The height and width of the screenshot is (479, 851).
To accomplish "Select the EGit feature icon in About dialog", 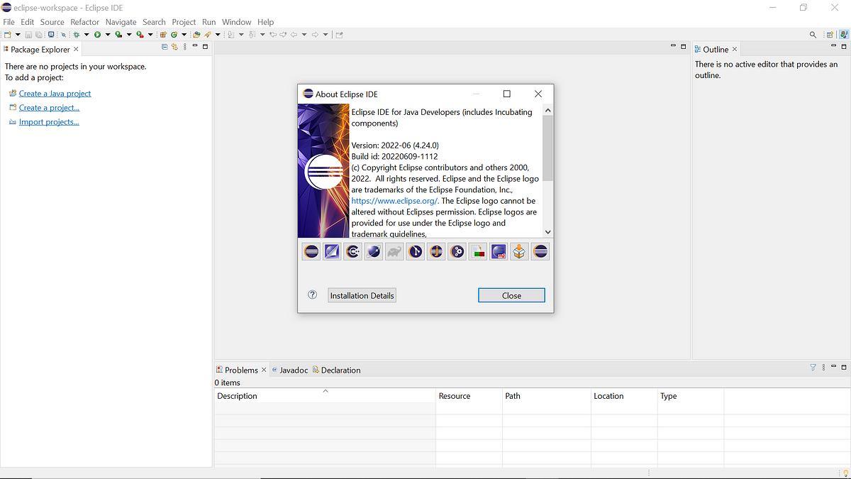I will coord(415,251).
